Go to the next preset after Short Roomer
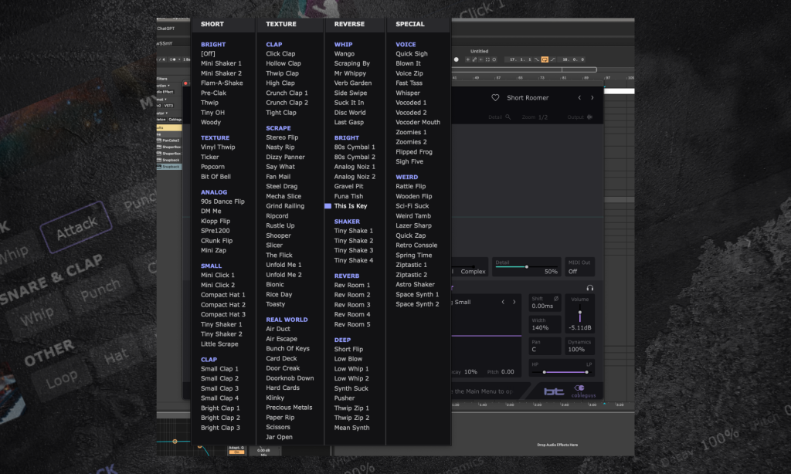Image resolution: width=791 pixels, height=474 pixels. [x=592, y=98]
